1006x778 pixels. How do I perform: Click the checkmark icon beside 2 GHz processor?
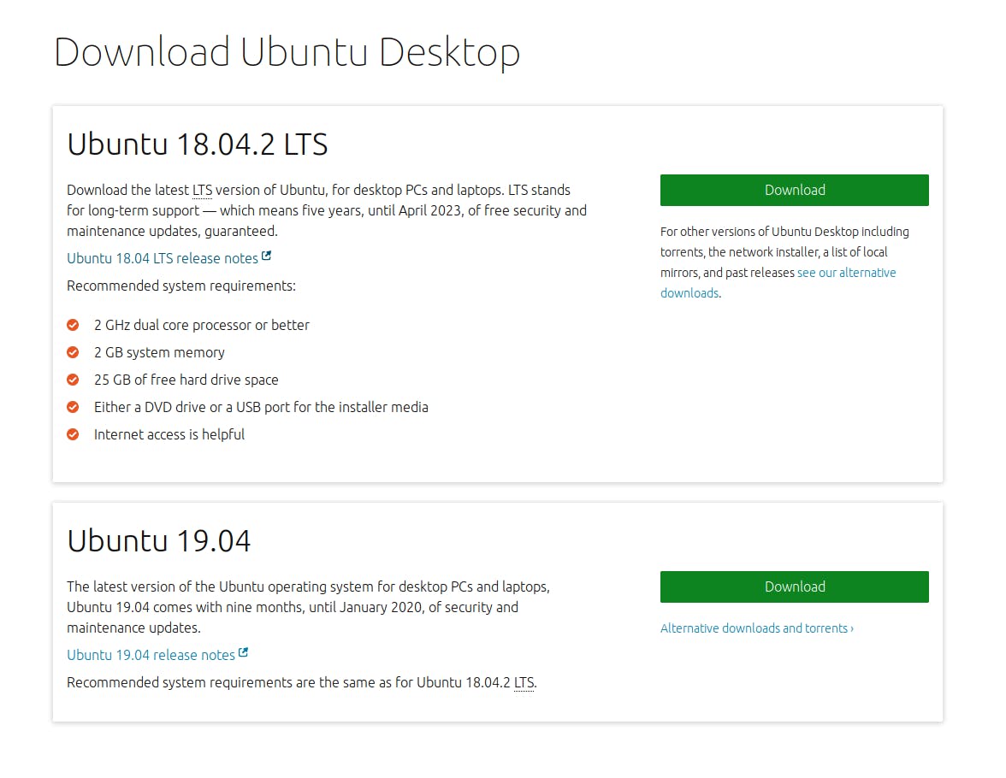pyautogui.click(x=74, y=325)
